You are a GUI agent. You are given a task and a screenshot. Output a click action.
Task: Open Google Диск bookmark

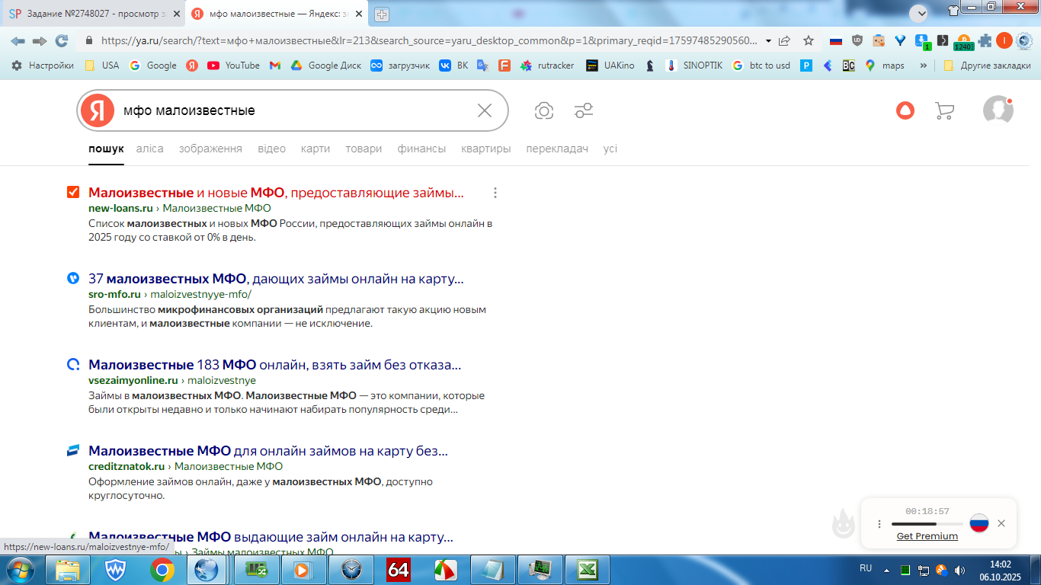coord(325,66)
